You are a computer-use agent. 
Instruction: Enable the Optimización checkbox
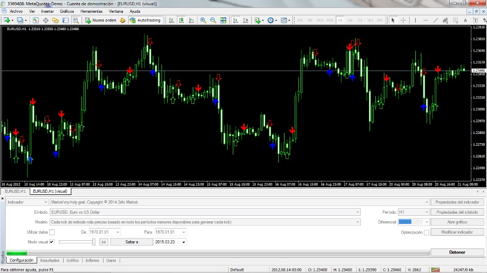pyautogui.click(x=427, y=232)
